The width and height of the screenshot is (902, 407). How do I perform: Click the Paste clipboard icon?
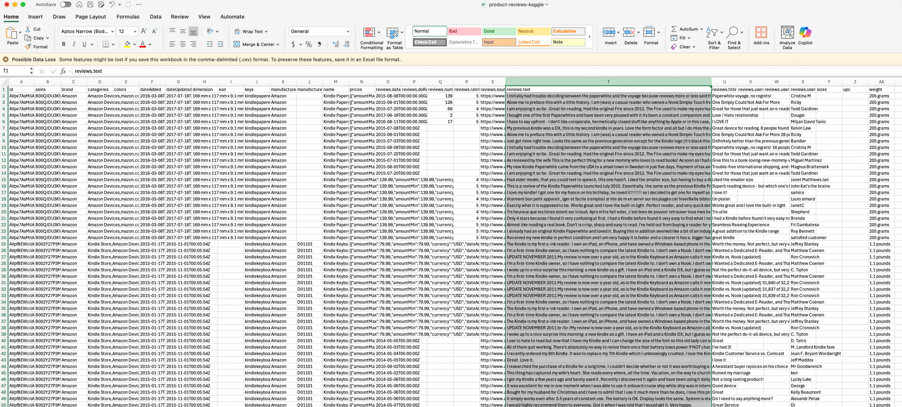[11, 33]
